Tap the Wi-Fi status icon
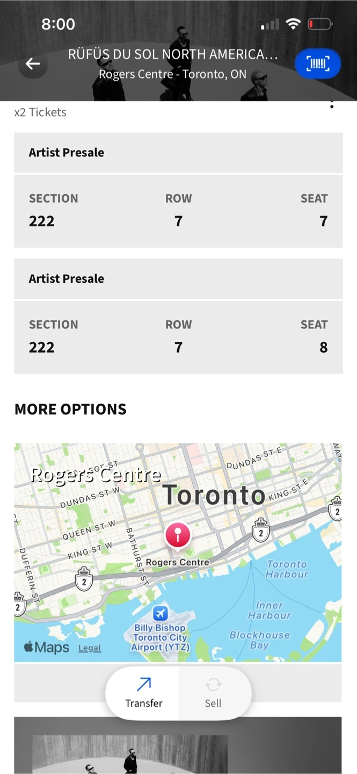This screenshot has width=357, height=774. click(293, 24)
